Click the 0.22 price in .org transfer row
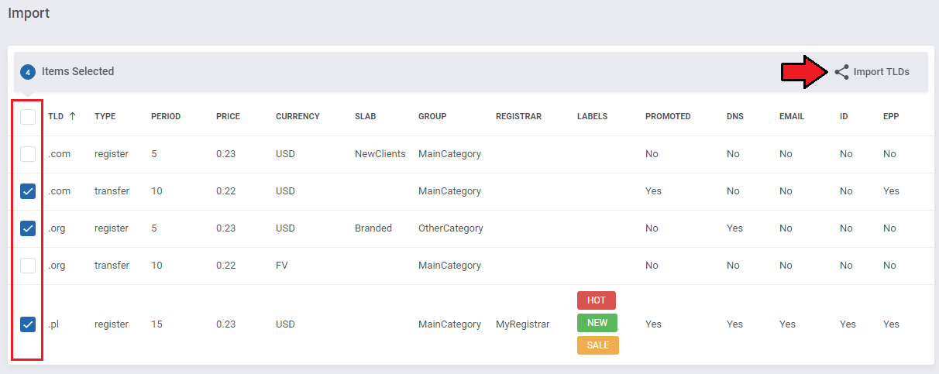Viewport: 939px width, 374px height. [226, 266]
